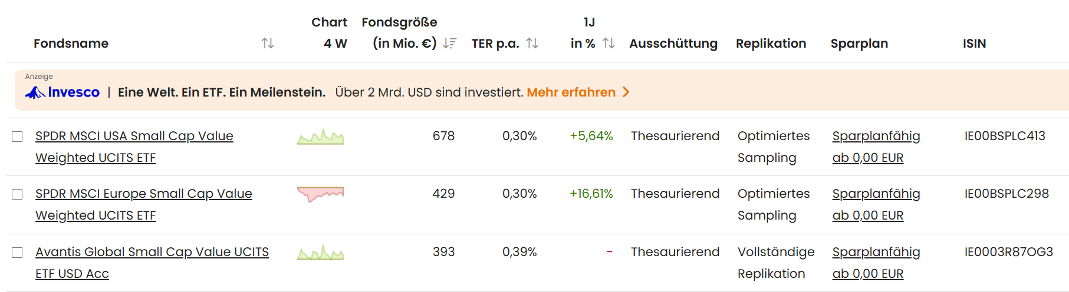Screen dimensions: 1069x292
Task: Open SPDR MSCI USA Small Cap Value link
Action: point(134,136)
